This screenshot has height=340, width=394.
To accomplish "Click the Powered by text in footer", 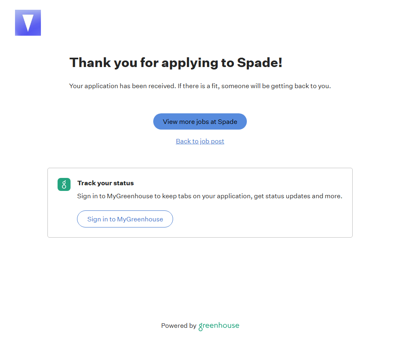I will tap(178, 326).
